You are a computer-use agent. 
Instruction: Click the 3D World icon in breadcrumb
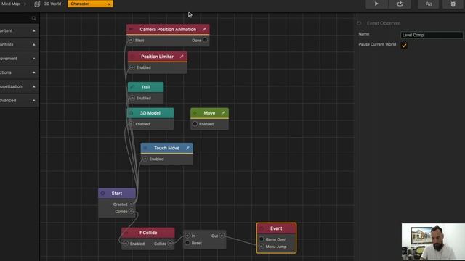[x=37, y=4]
